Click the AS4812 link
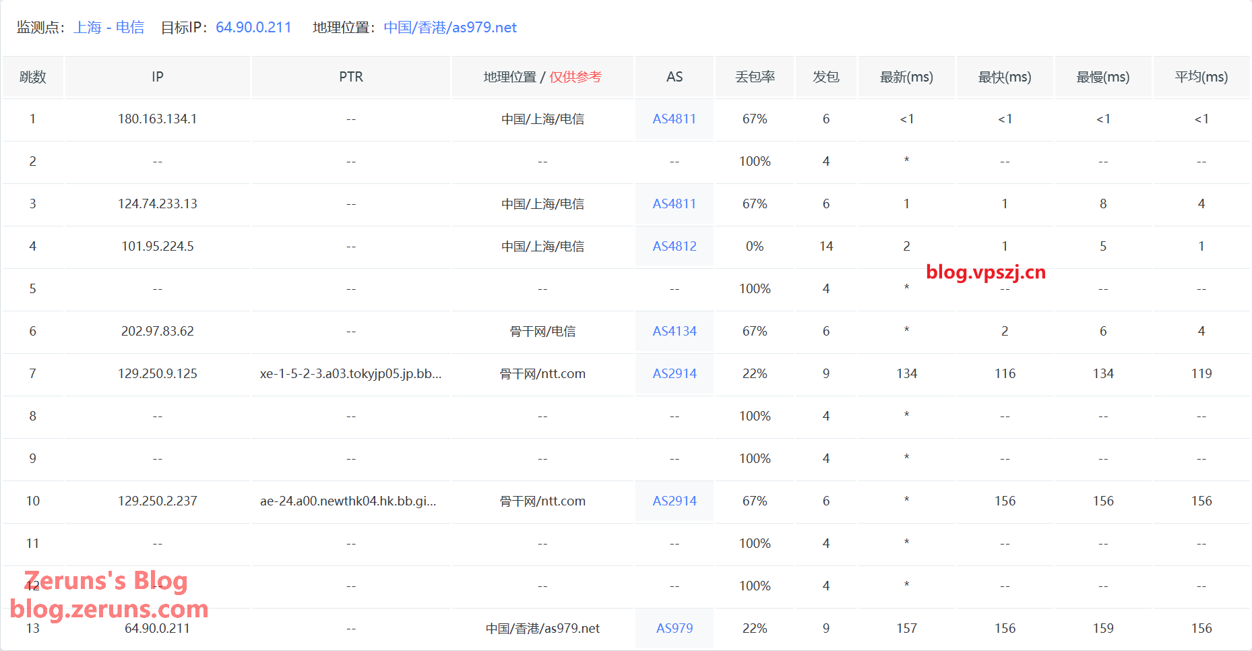The width and height of the screenshot is (1252, 651). [674, 247]
